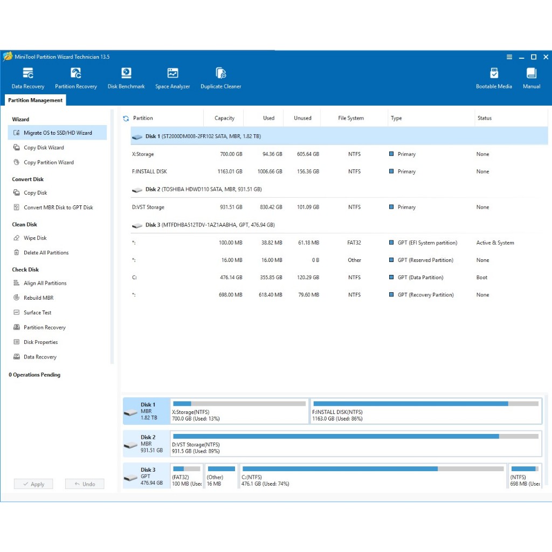This screenshot has width=552, height=552.
Task: Select the C: NTFS partition row
Action: tap(323, 278)
